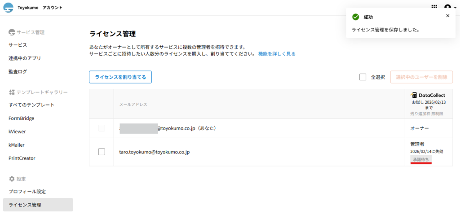Open the user account avatar menu
The image size is (460, 214).
click(448, 8)
